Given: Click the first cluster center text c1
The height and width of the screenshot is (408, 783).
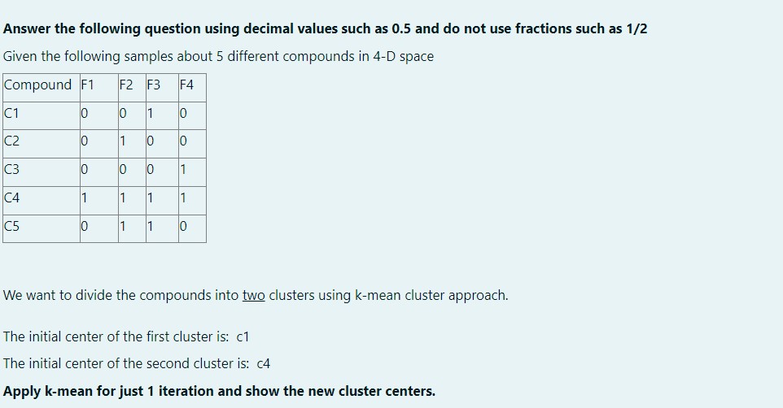Looking at the screenshot, I should pyautogui.click(x=243, y=336).
